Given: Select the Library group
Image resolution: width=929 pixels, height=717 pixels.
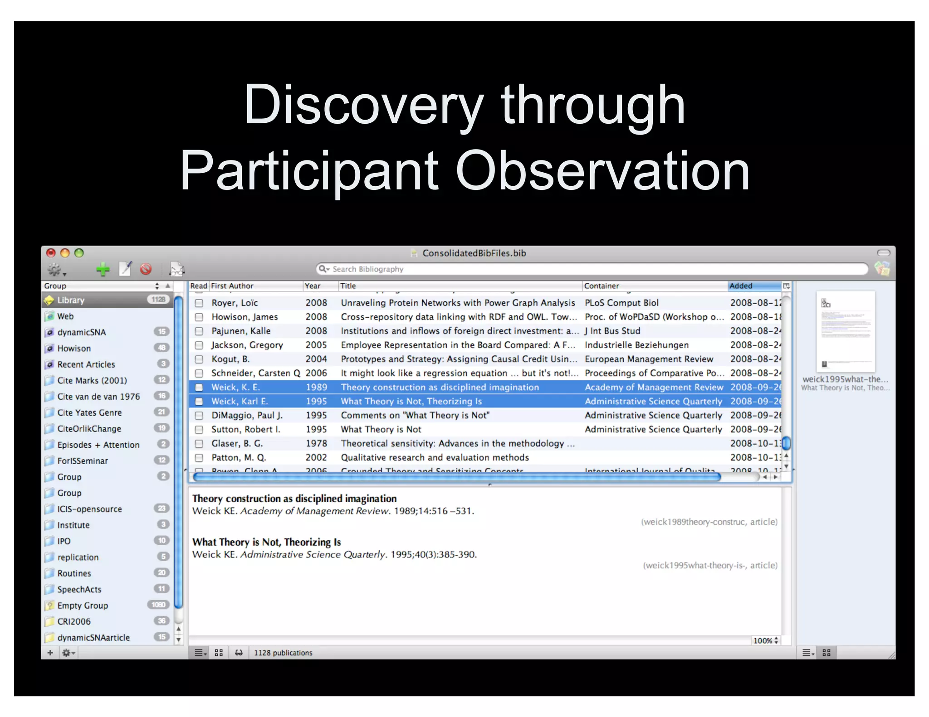Looking at the screenshot, I should (108, 300).
